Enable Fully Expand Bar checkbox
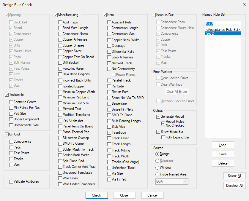This screenshot has width=249, height=201. point(163,138)
